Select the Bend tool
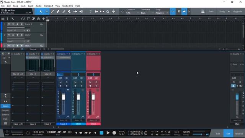Viewport: 245px width, 138px height. click(75, 11)
